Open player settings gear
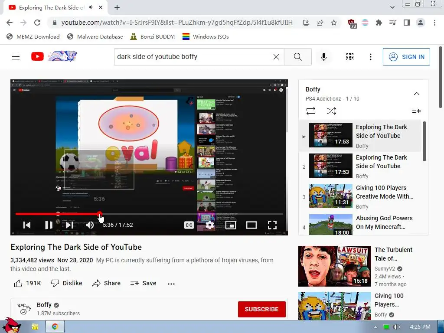 209,225
